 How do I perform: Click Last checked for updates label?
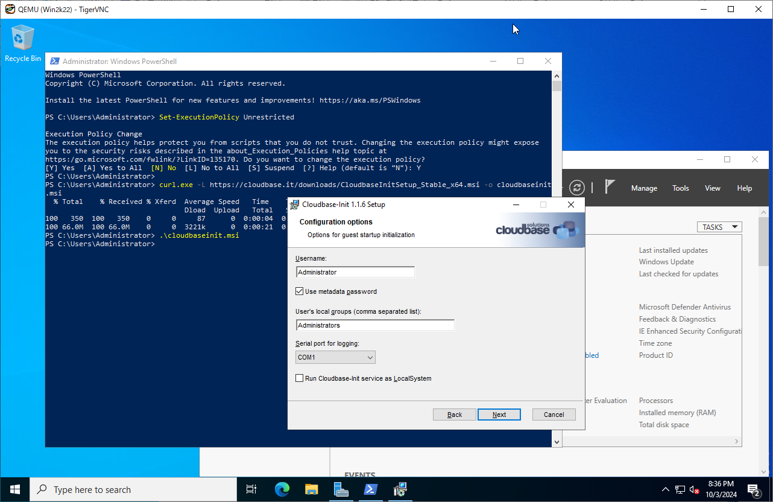pos(679,274)
